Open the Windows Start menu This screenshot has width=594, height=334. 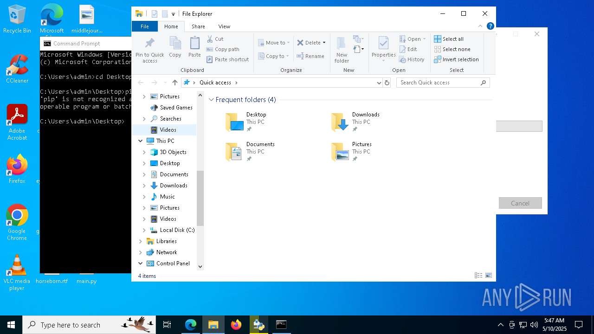[x=11, y=325]
